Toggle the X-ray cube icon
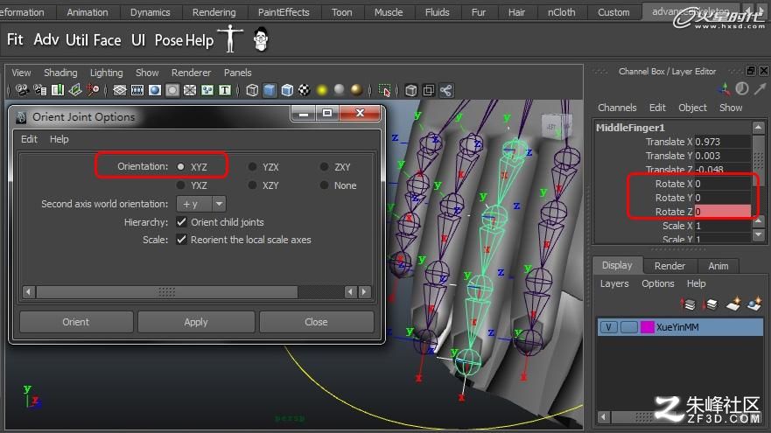Screen dimensions: 771x433 [411, 90]
